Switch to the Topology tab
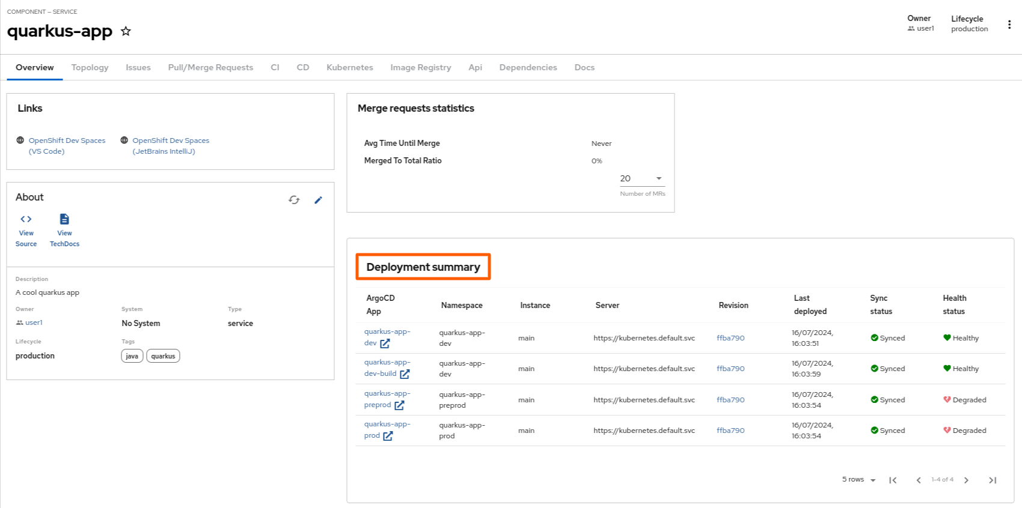Screen dimensions: 1022x508 tap(90, 67)
